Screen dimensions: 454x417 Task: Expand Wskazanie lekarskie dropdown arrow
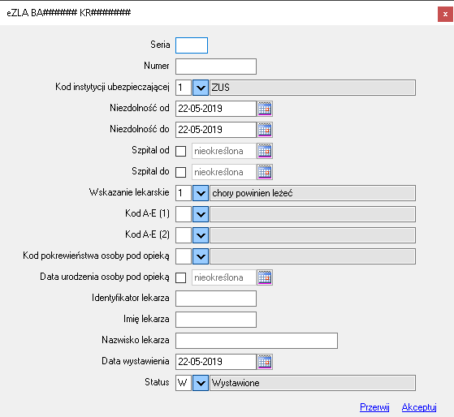[x=201, y=193]
